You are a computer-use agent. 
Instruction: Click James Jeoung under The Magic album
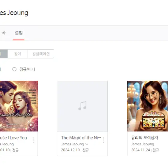click(72, 144)
